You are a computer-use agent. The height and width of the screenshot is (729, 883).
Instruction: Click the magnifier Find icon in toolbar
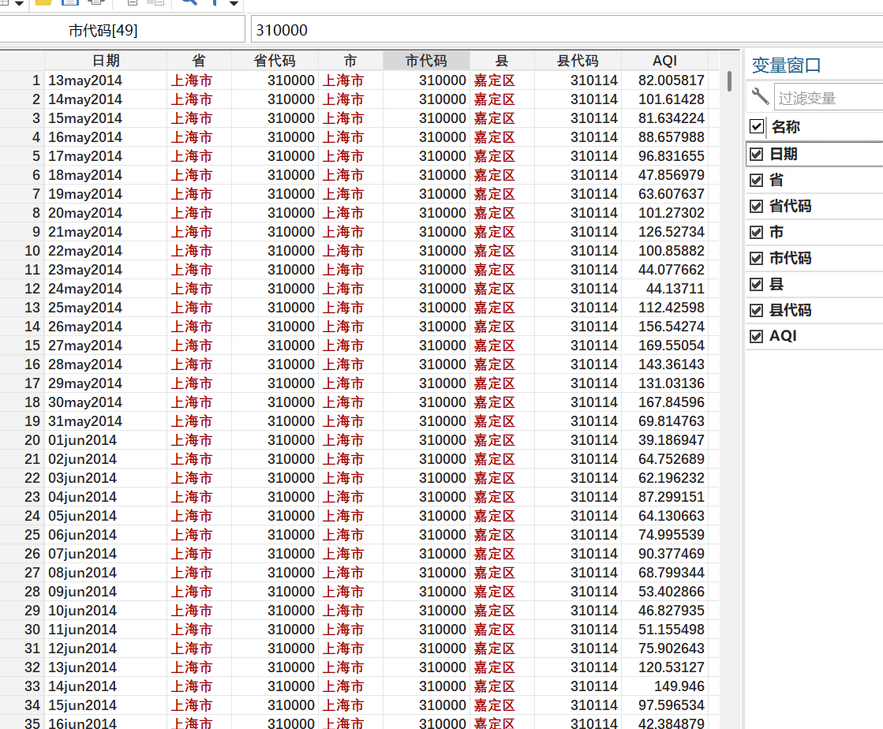click(189, 2)
